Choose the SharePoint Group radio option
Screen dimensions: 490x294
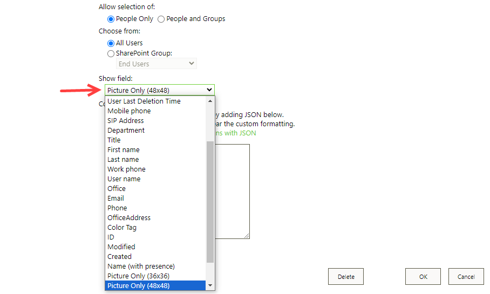coord(111,54)
